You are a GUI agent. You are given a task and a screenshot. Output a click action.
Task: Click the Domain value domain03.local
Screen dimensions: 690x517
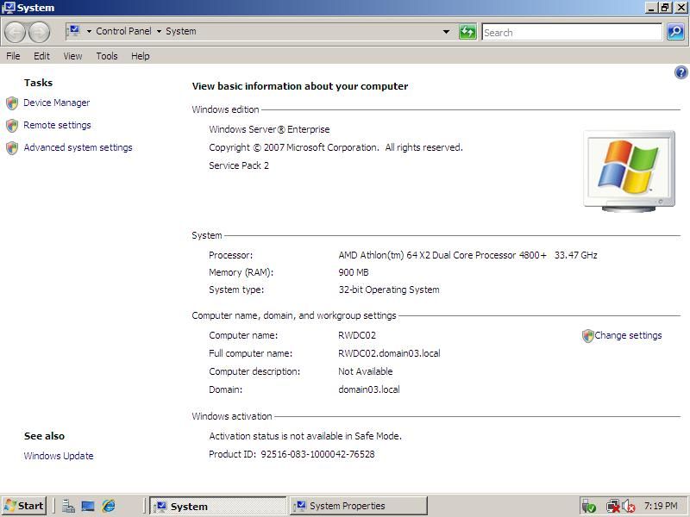369,389
